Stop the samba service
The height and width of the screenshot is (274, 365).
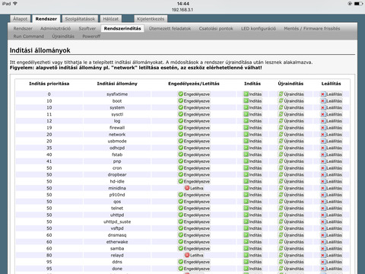332,249
